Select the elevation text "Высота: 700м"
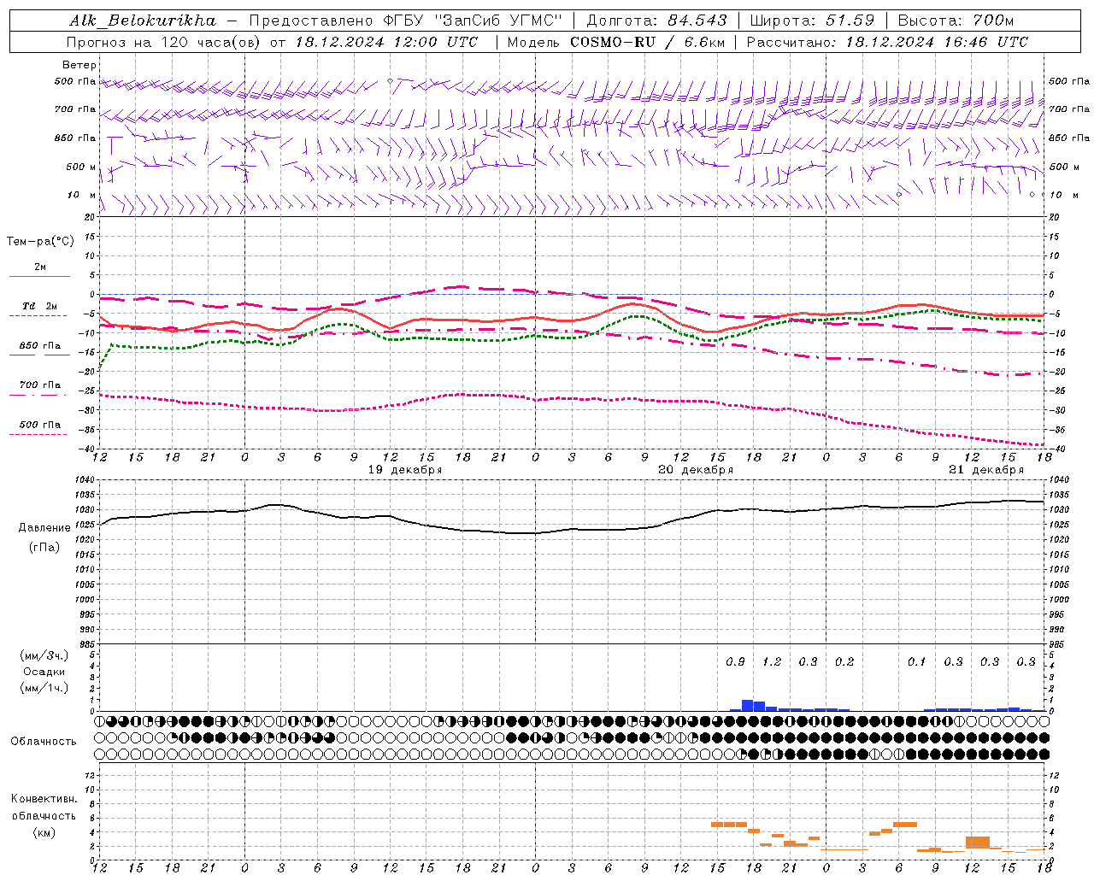 (956, 21)
